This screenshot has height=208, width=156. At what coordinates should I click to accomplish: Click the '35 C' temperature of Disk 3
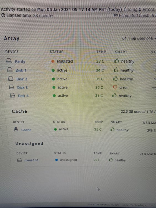pos(99,88)
